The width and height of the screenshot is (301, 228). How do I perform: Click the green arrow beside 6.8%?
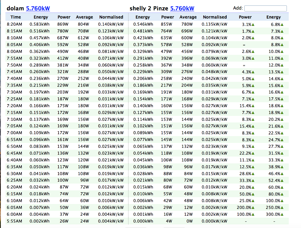point(282,25)
